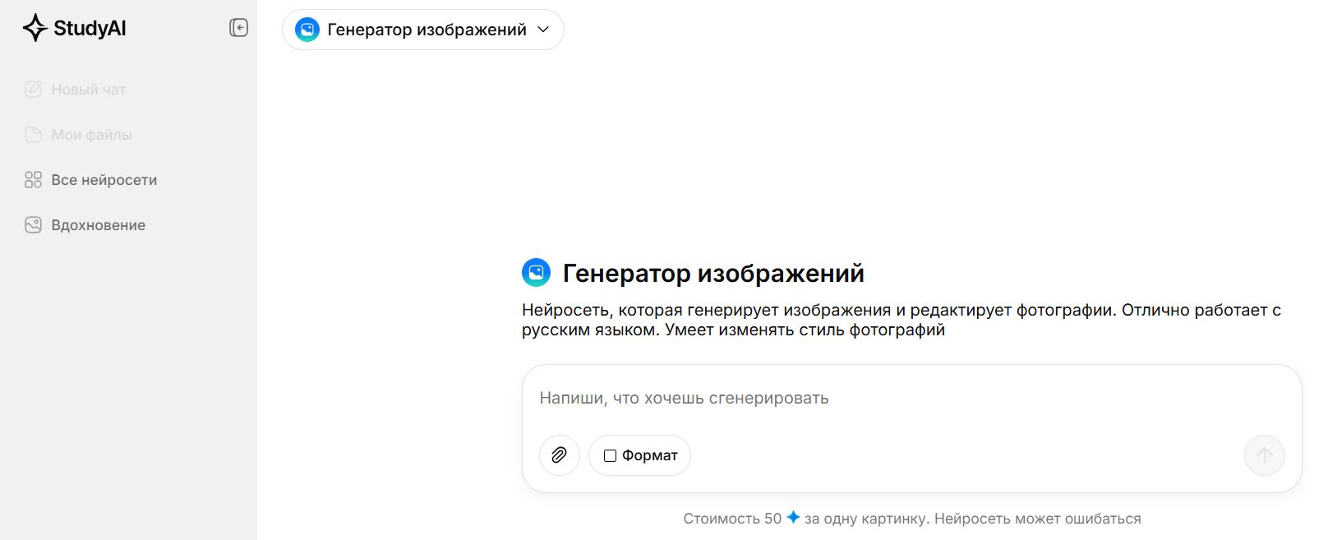Select the image icon beside Вдохновение
This screenshot has height=540, width=1328.
tap(33, 224)
